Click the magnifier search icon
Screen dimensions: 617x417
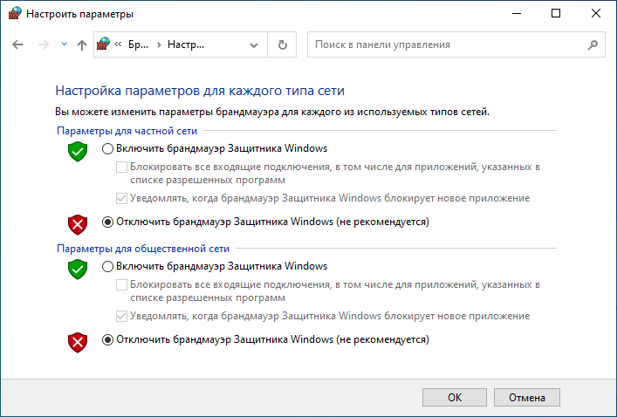[x=593, y=44]
